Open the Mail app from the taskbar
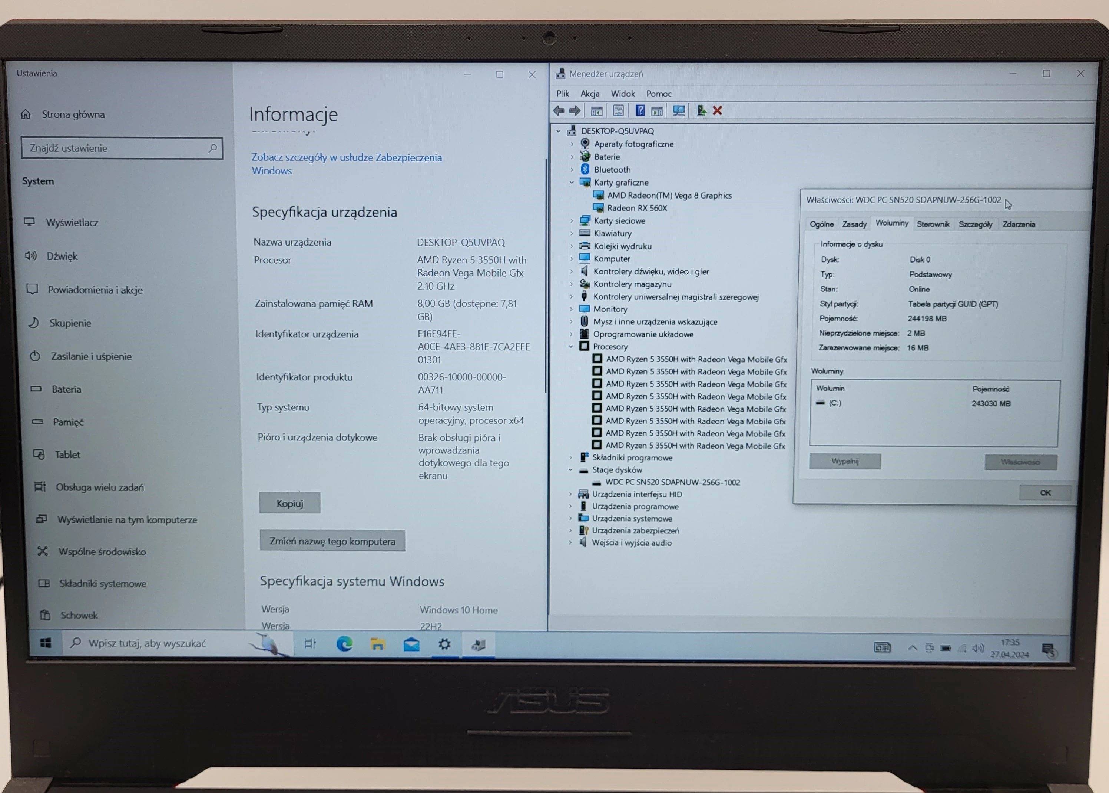This screenshot has height=793, width=1109. [411, 644]
